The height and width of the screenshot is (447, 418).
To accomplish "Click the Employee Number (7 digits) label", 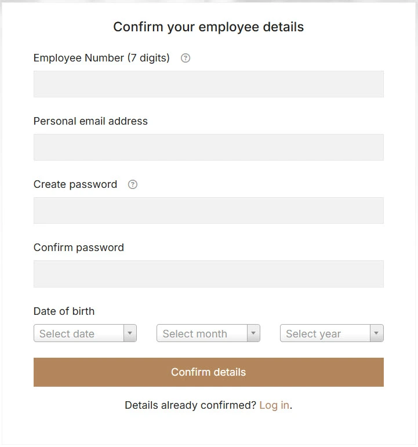I will (x=101, y=58).
